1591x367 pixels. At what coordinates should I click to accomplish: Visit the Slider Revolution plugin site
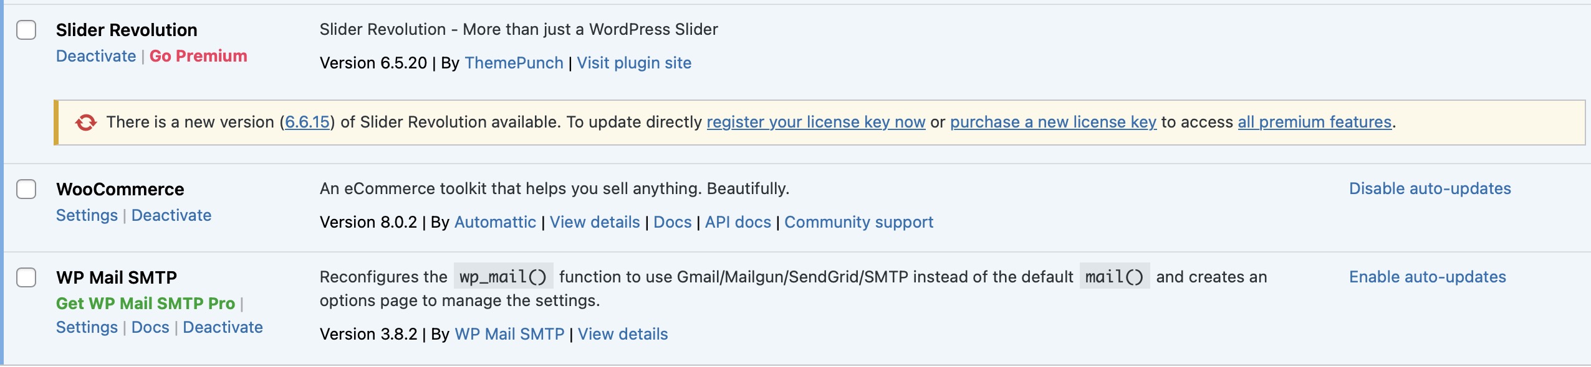[x=634, y=63]
